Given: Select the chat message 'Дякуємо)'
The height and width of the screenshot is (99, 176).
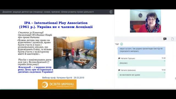Looking at the screenshot, I should pyautogui.click(x=141, y=63).
